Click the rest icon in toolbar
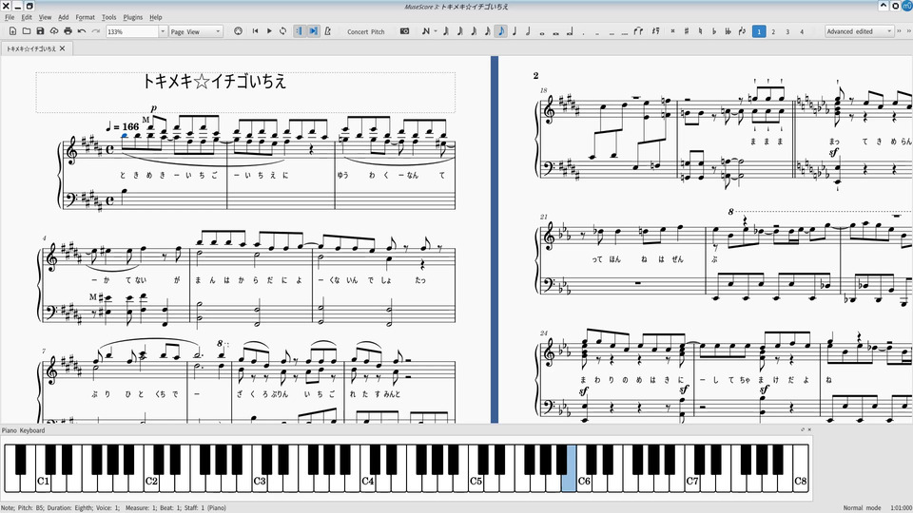The image size is (913, 513). (x=655, y=31)
